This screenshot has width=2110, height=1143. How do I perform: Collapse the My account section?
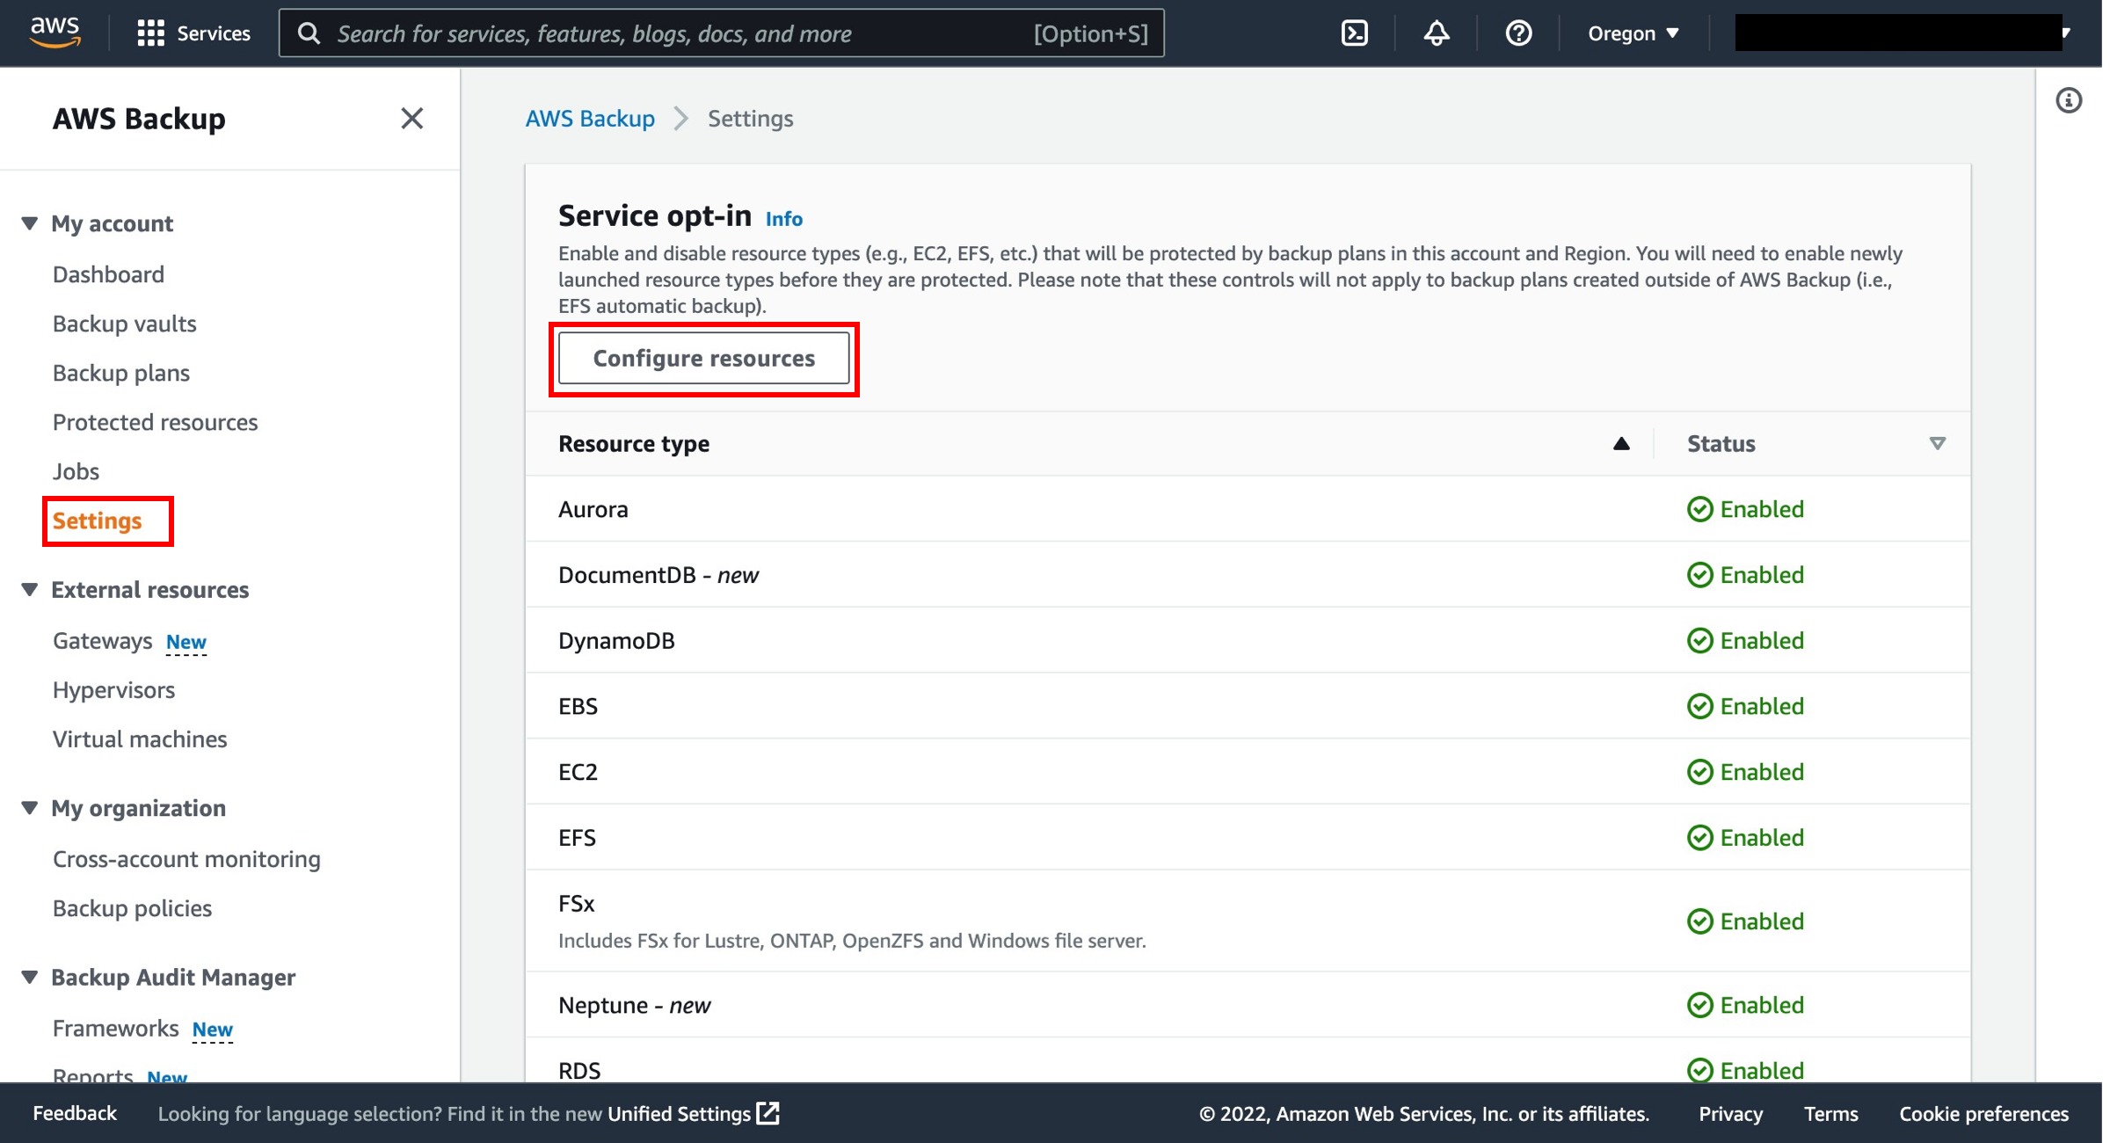pos(30,223)
